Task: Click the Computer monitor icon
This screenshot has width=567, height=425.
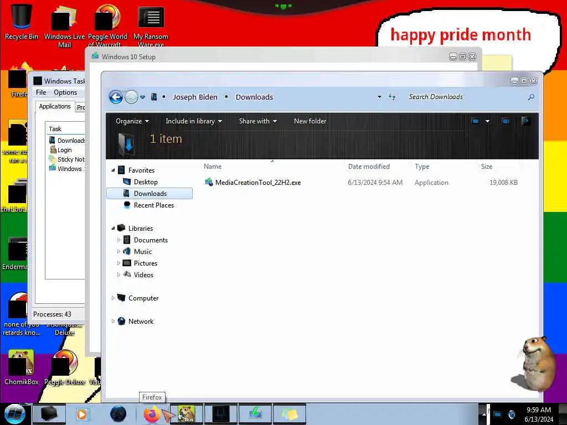Action: [x=121, y=298]
